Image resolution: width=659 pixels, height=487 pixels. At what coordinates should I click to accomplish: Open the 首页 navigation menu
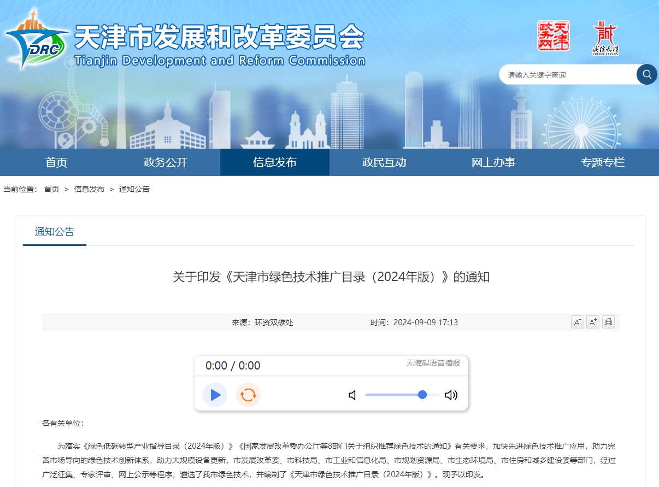point(56,162)
